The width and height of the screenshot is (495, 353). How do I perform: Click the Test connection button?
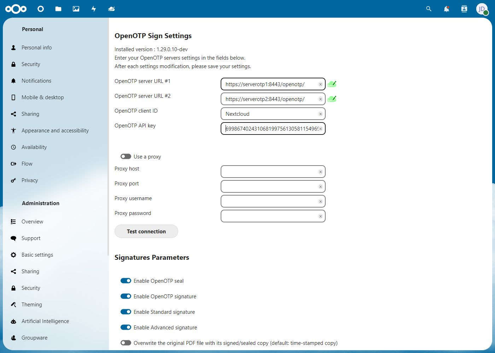coord(146,231)
